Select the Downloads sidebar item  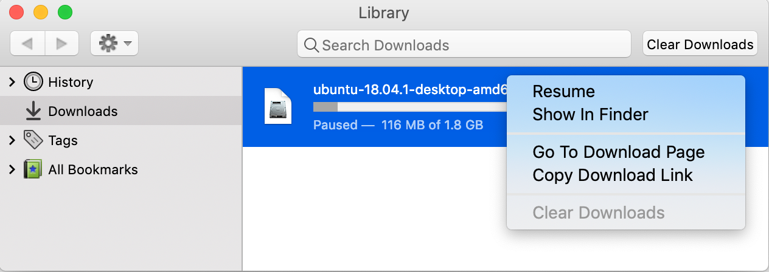[121, 111]
